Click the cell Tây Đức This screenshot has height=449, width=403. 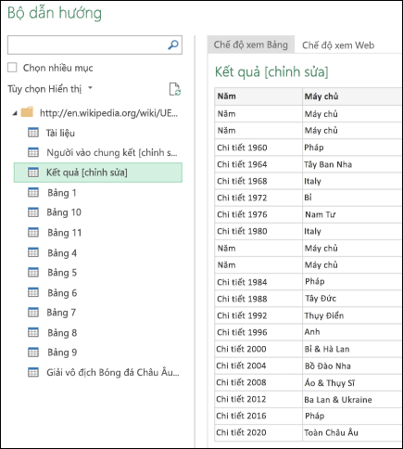pos(352,299)
